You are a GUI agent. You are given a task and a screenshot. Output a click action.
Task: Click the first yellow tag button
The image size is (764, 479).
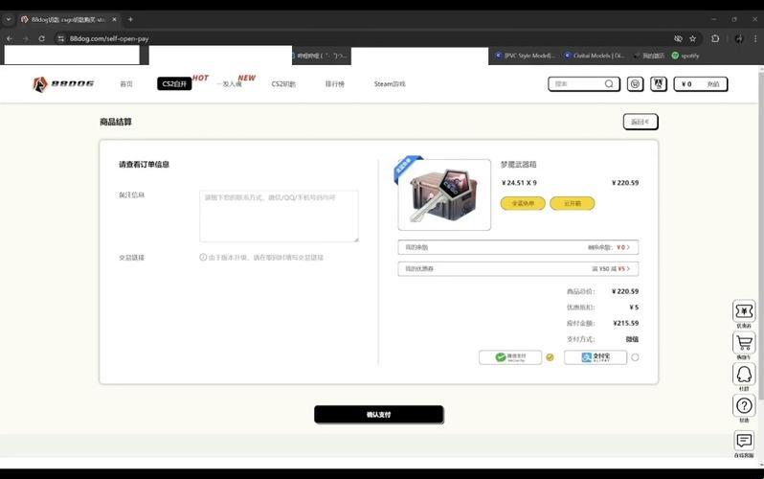click(523, 203)
